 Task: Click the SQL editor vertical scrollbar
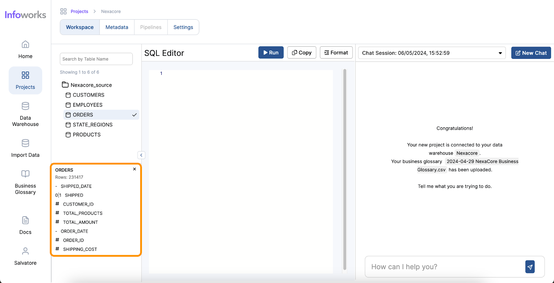345,170
